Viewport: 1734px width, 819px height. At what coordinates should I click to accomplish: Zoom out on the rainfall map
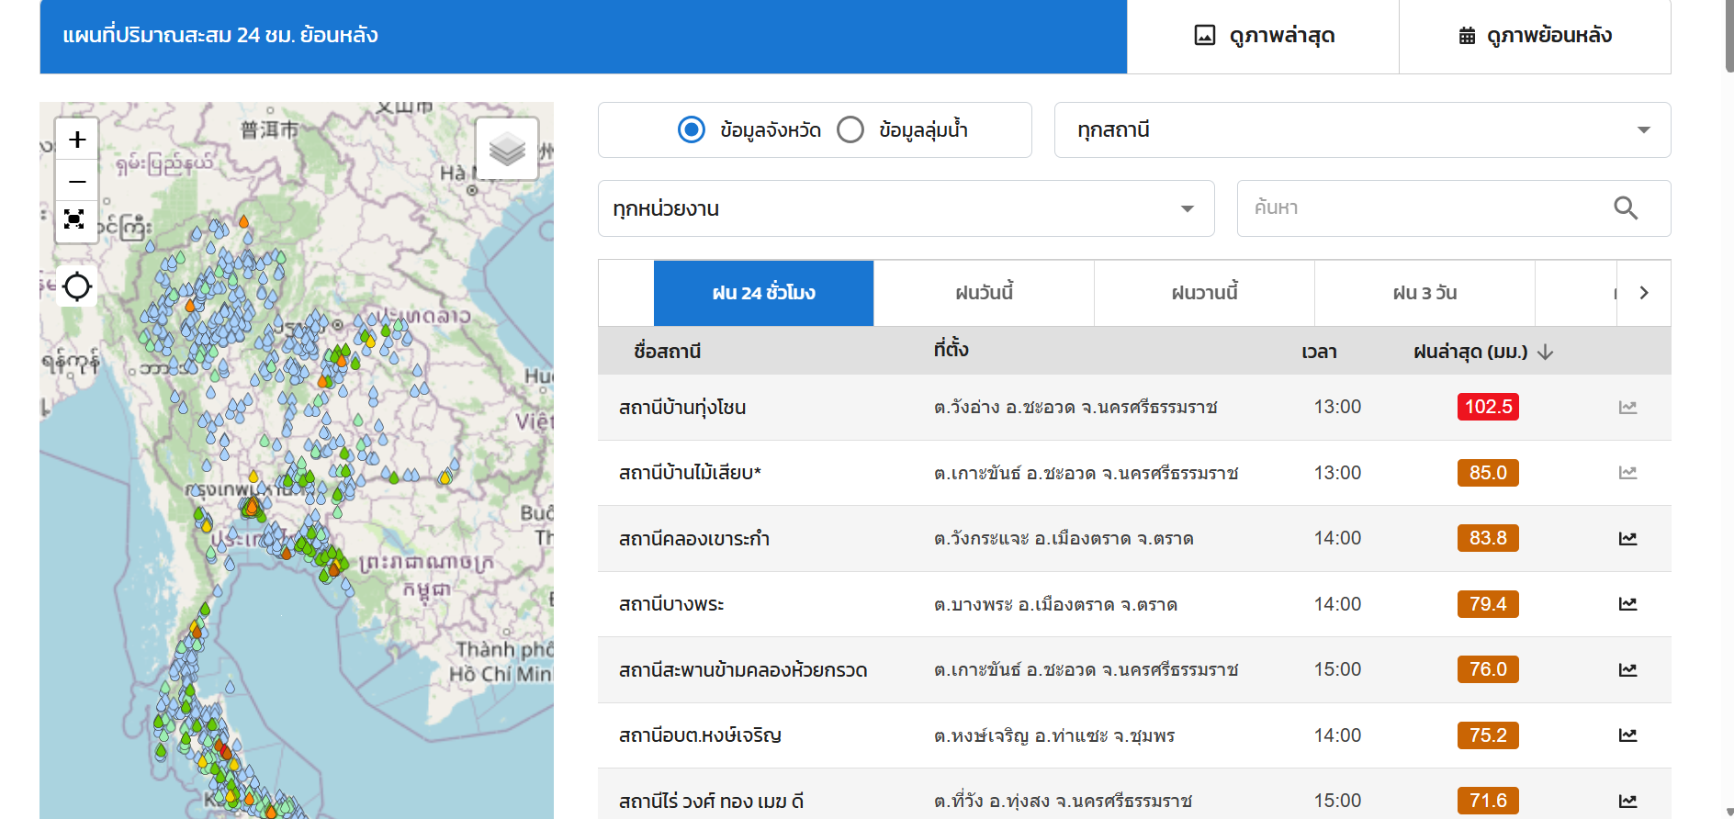coord(77,181)
